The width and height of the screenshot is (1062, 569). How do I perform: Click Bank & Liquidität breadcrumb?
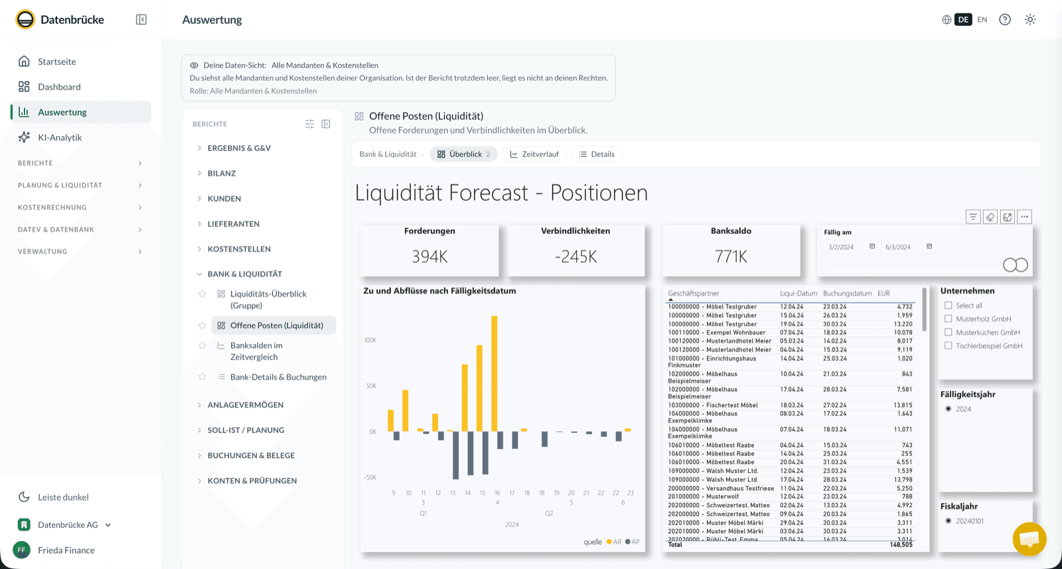point(388,154)
